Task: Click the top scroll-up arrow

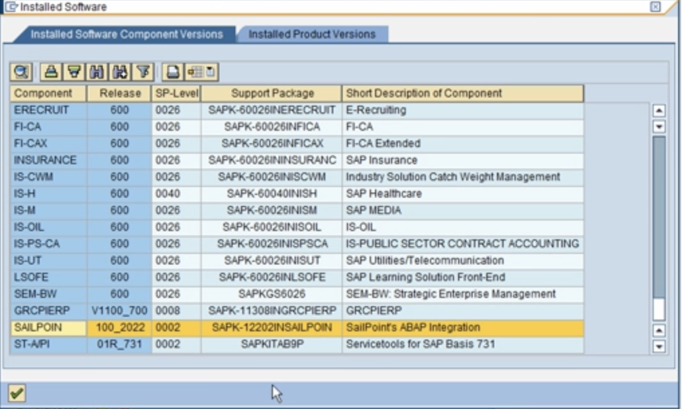Action: [x=659, y=111]
